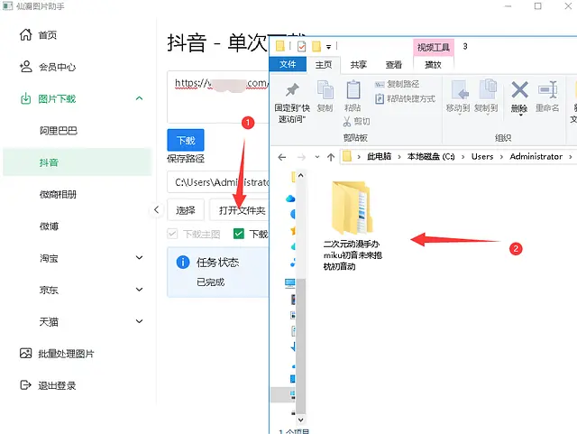This screenshot has height=434, width=577.
Task: Click the Administrator breadcrumb
Action: click(x=536, y=157)
